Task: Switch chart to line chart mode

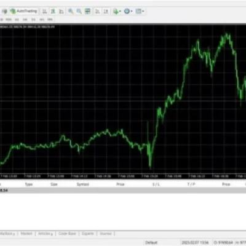Action: tap(61, 11)
